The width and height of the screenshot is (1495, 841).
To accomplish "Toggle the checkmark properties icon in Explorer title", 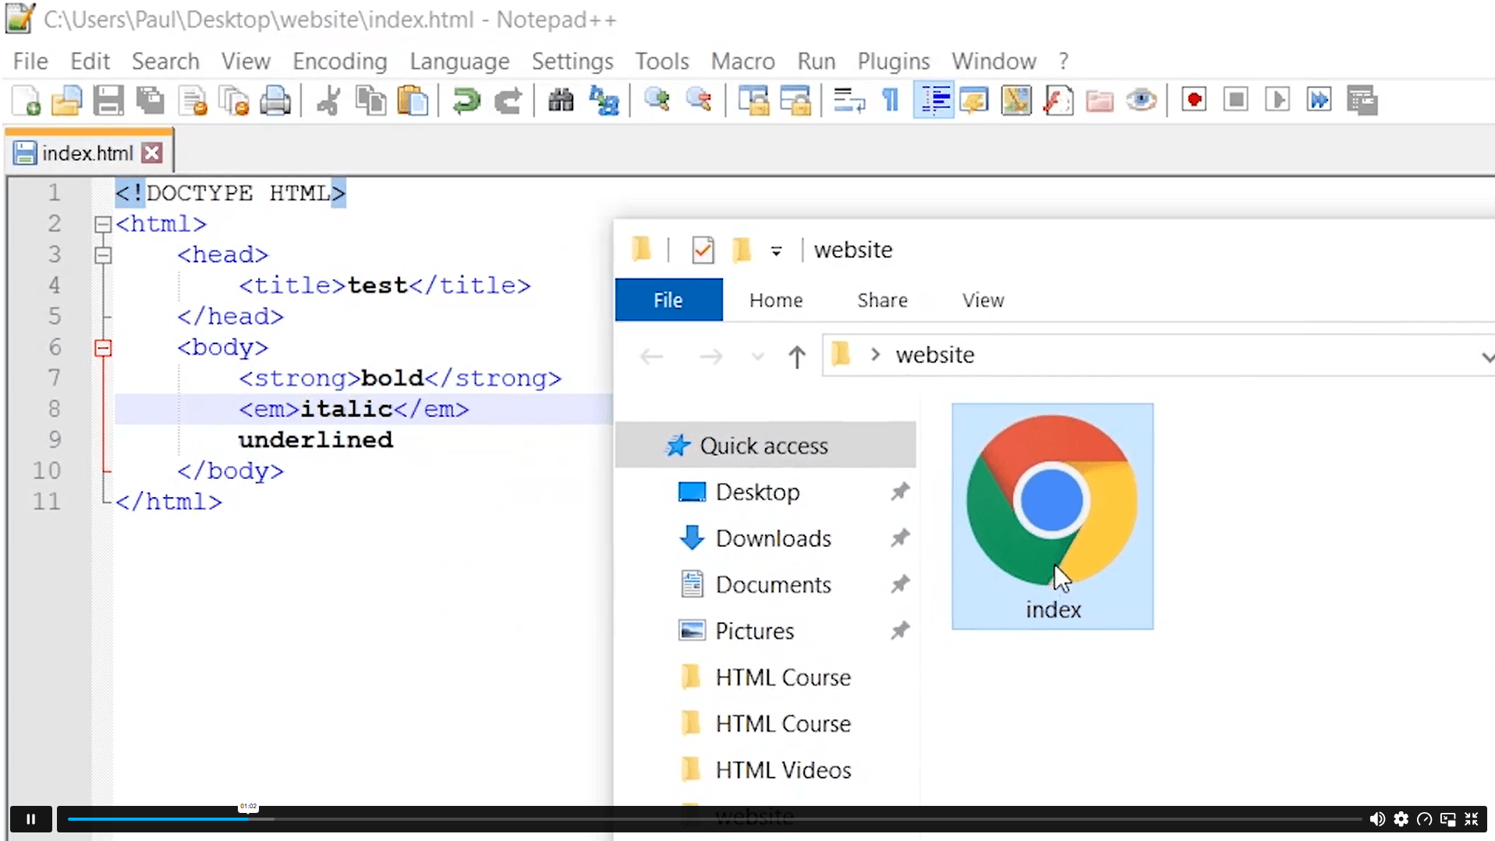I will (703, 250).
